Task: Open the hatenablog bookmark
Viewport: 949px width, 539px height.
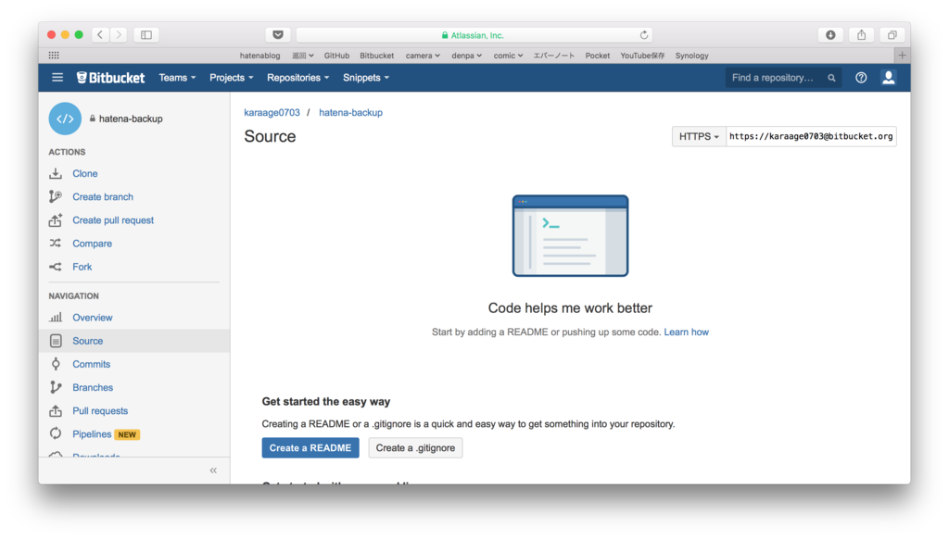Action: 259,56
